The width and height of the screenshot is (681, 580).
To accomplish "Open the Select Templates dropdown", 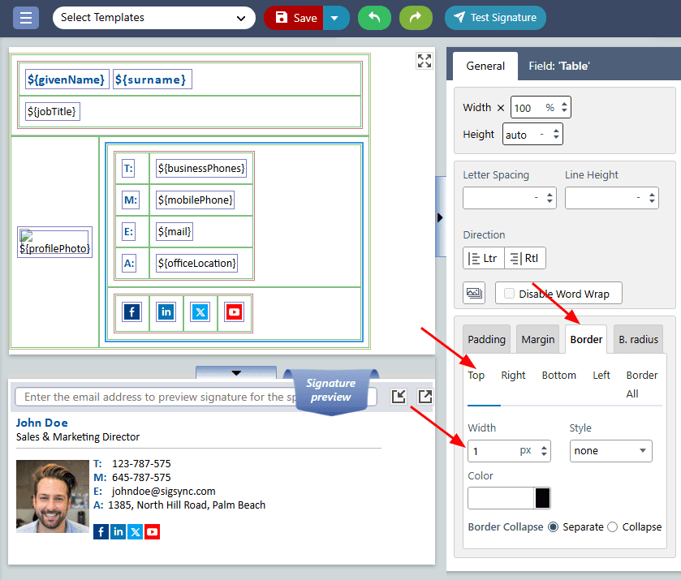I will click(153, 18).
